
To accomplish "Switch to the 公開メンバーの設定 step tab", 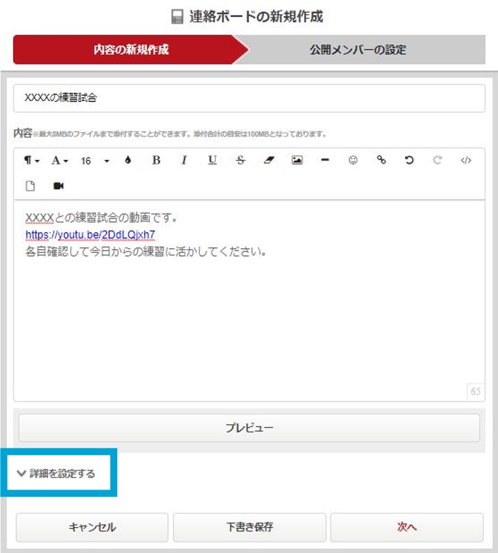I will 357,49.
